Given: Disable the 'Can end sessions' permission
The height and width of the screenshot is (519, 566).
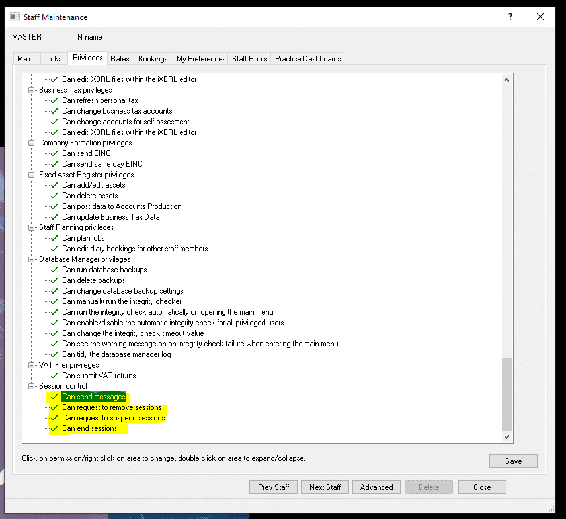Looking at the screenshot, I should coord(54,428).
